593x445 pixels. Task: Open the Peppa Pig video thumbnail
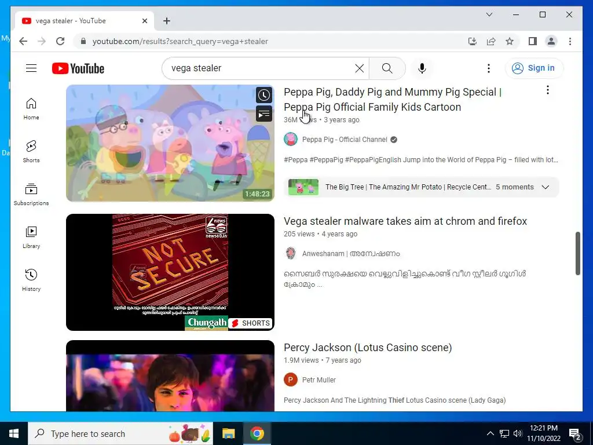(x=170, y=143)
